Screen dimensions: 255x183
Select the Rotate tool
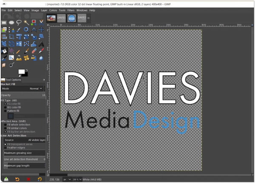[x=26, y=37]
